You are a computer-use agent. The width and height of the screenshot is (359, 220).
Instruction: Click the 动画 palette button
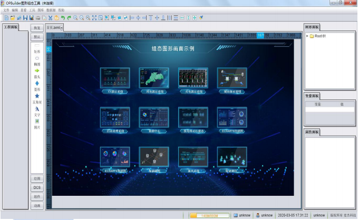37,206
